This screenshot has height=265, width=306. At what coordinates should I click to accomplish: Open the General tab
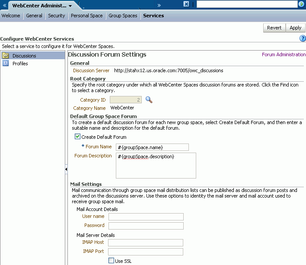[34, 16]
